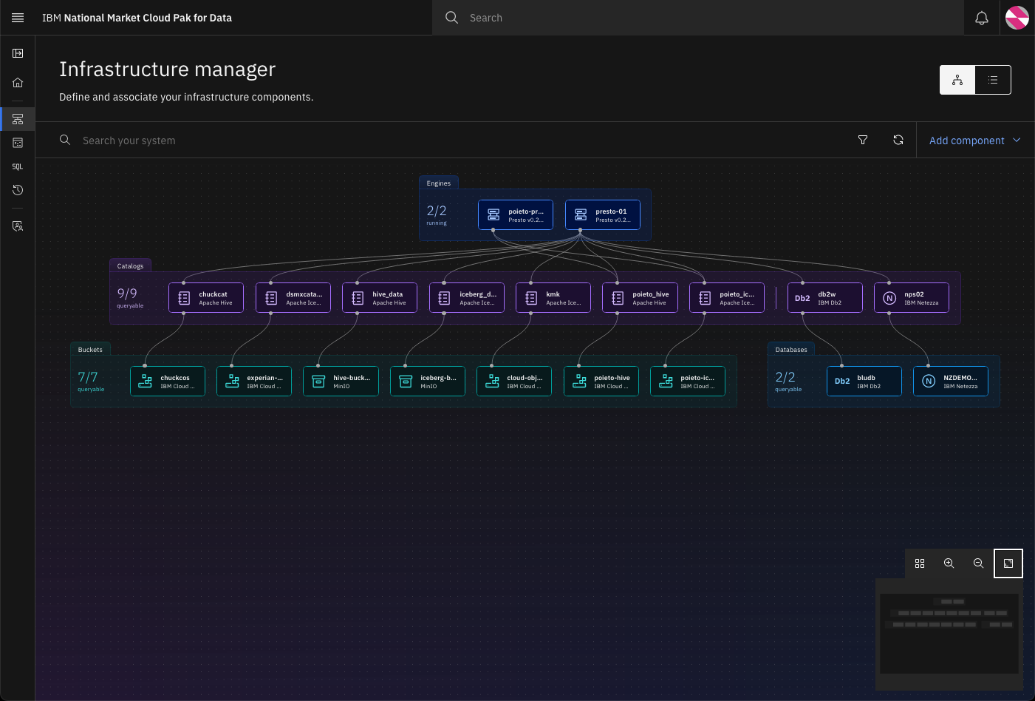Switch to topology view
Viewport: 1035px width, 701px height.
957,80
